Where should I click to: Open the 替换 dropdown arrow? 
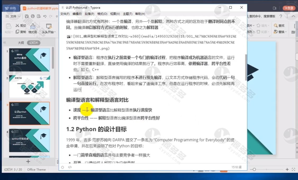(x=286, y=32)
